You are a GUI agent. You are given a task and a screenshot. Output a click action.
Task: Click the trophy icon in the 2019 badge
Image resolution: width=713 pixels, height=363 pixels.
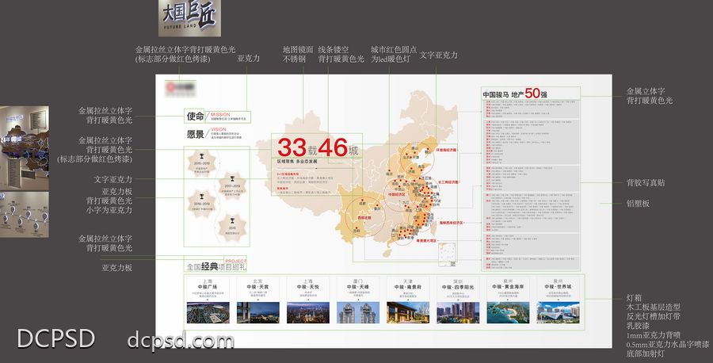(232, 222)
